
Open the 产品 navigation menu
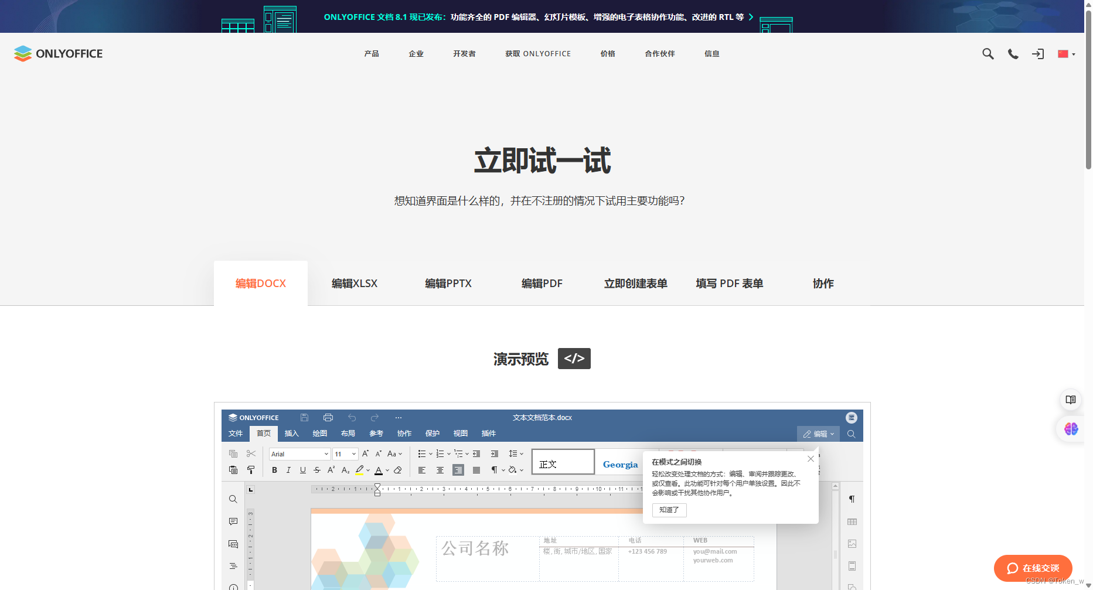[x=372, y=53]
